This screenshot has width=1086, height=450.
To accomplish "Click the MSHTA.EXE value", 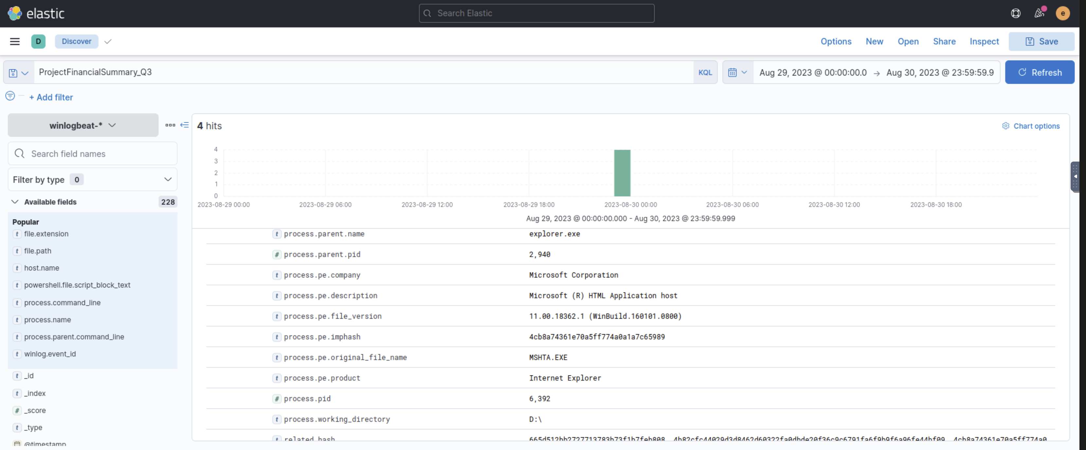I will point(548,357).
